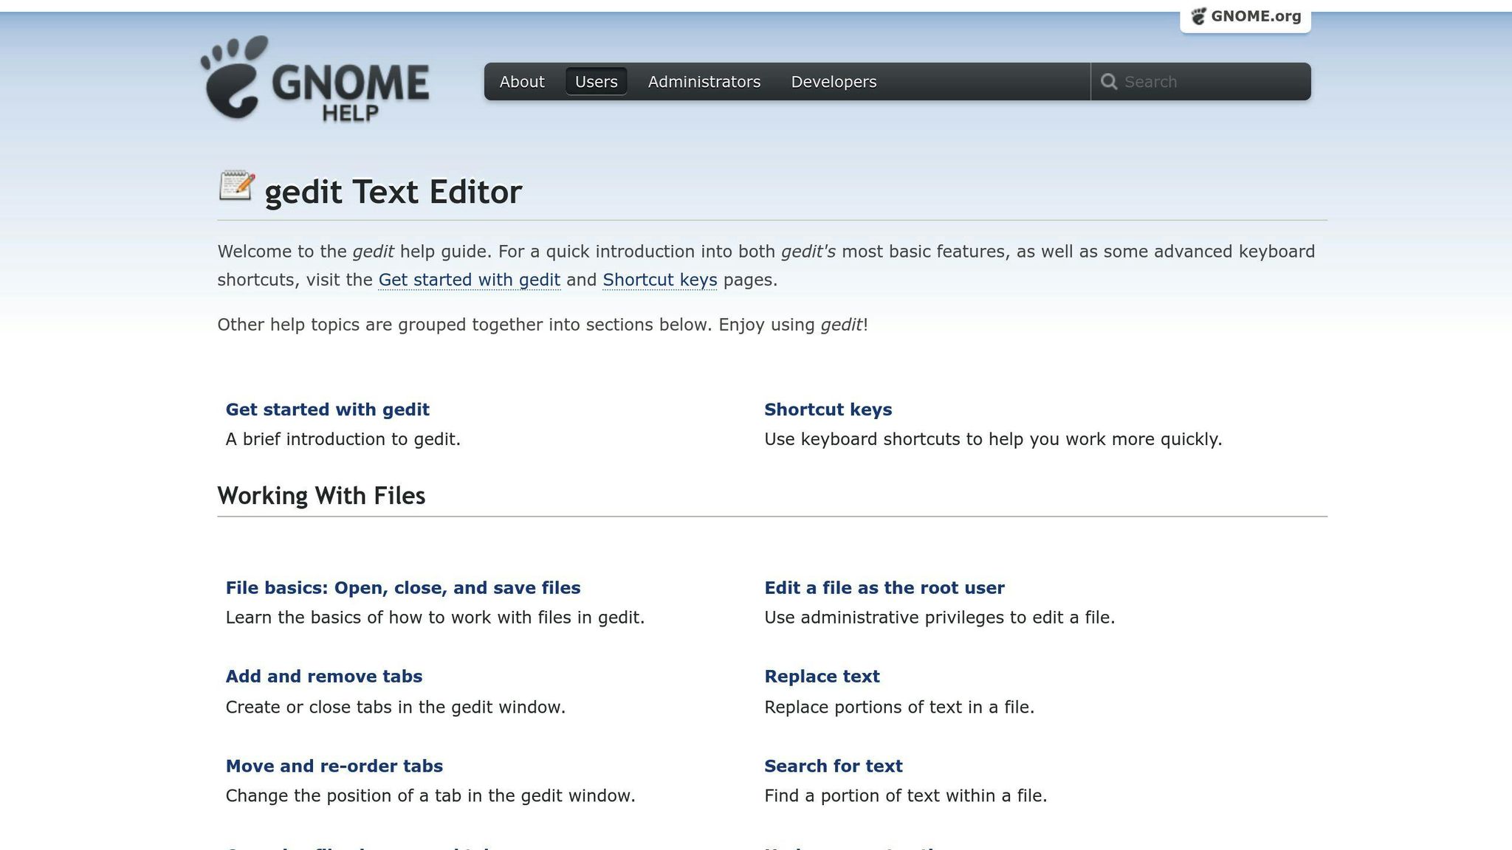
Task: Click 'Use keyboard shortcuts to help you work more quickly.'
Action: (x=994, y=440)
